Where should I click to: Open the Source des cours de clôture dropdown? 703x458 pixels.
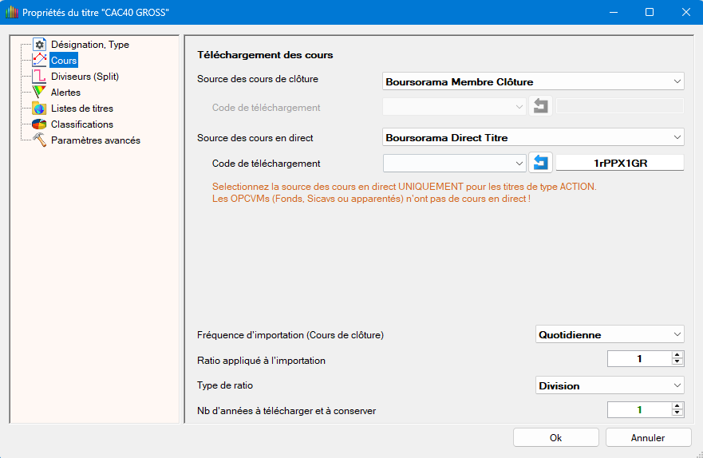pos(533,81)
